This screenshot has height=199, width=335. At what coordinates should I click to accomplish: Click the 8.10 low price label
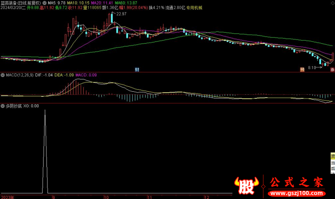(312, 67)
